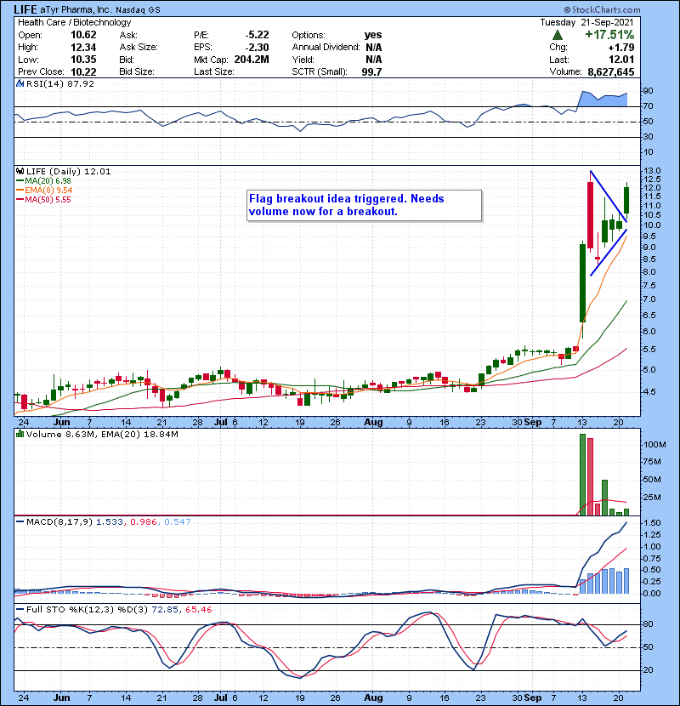Click the volume bars icon beside Volume 8.63M

[x=20, y=434]
